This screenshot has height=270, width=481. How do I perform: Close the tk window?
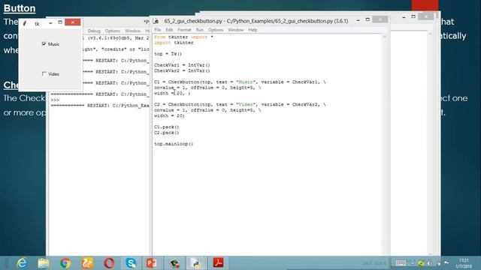73,22
